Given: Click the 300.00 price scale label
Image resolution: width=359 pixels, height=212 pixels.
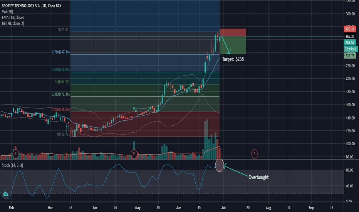Looking at the screenshot, I should pyautogui.click(x=350, y=14).
